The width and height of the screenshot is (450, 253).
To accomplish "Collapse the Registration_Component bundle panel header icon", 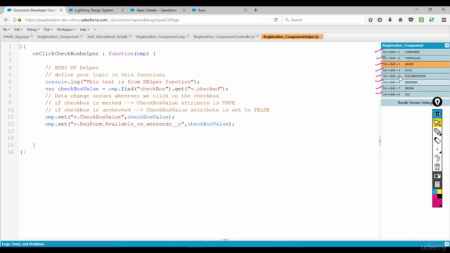I will coord(447,45).
